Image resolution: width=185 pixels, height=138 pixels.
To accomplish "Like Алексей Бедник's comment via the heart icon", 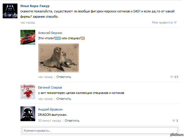I will point(172,77).
